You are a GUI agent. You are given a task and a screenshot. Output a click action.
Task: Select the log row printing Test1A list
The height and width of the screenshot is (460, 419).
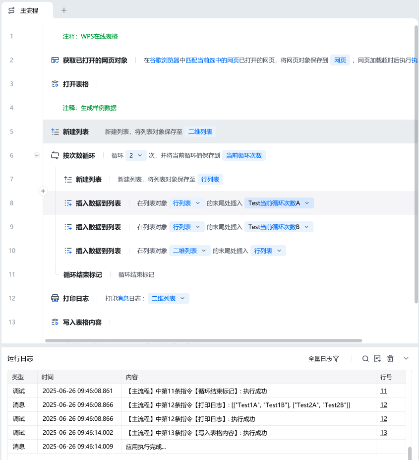point(207,405)
